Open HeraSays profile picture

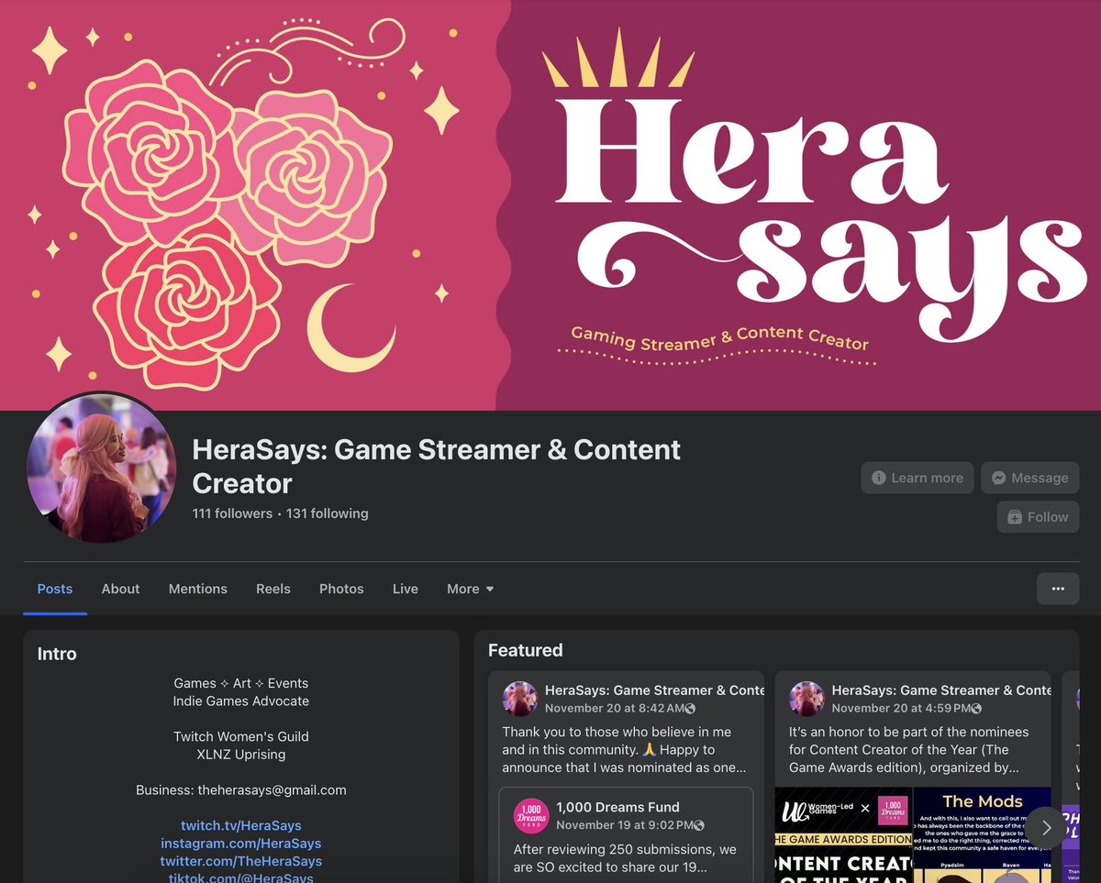click(101, 468)
